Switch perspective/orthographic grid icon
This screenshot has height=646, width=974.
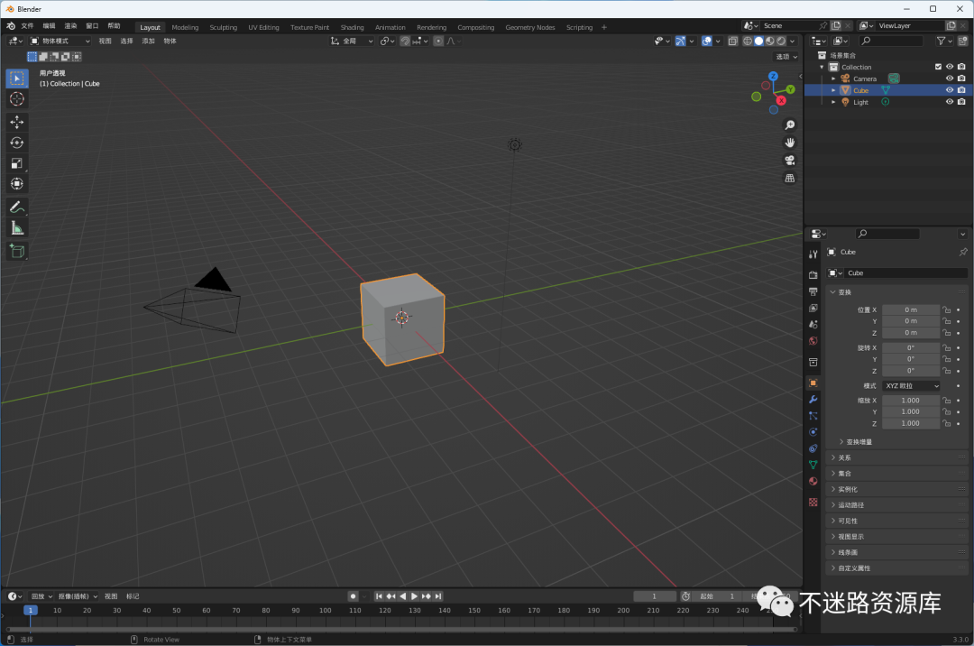click(789, 179)
